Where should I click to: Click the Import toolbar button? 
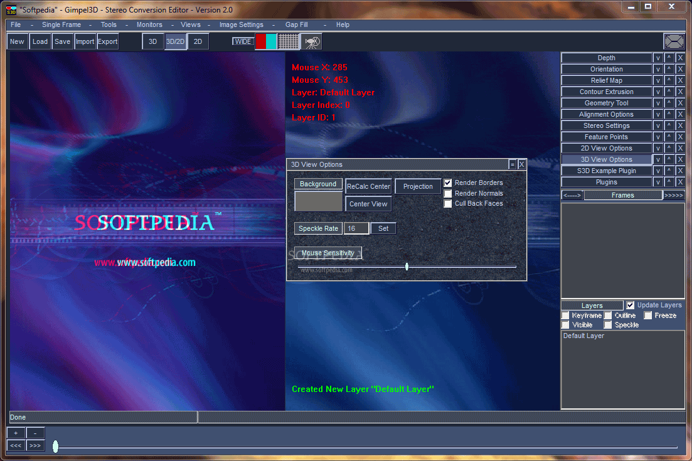(x=85, y=41)
